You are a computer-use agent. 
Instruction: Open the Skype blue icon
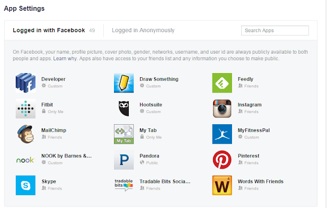25,185
